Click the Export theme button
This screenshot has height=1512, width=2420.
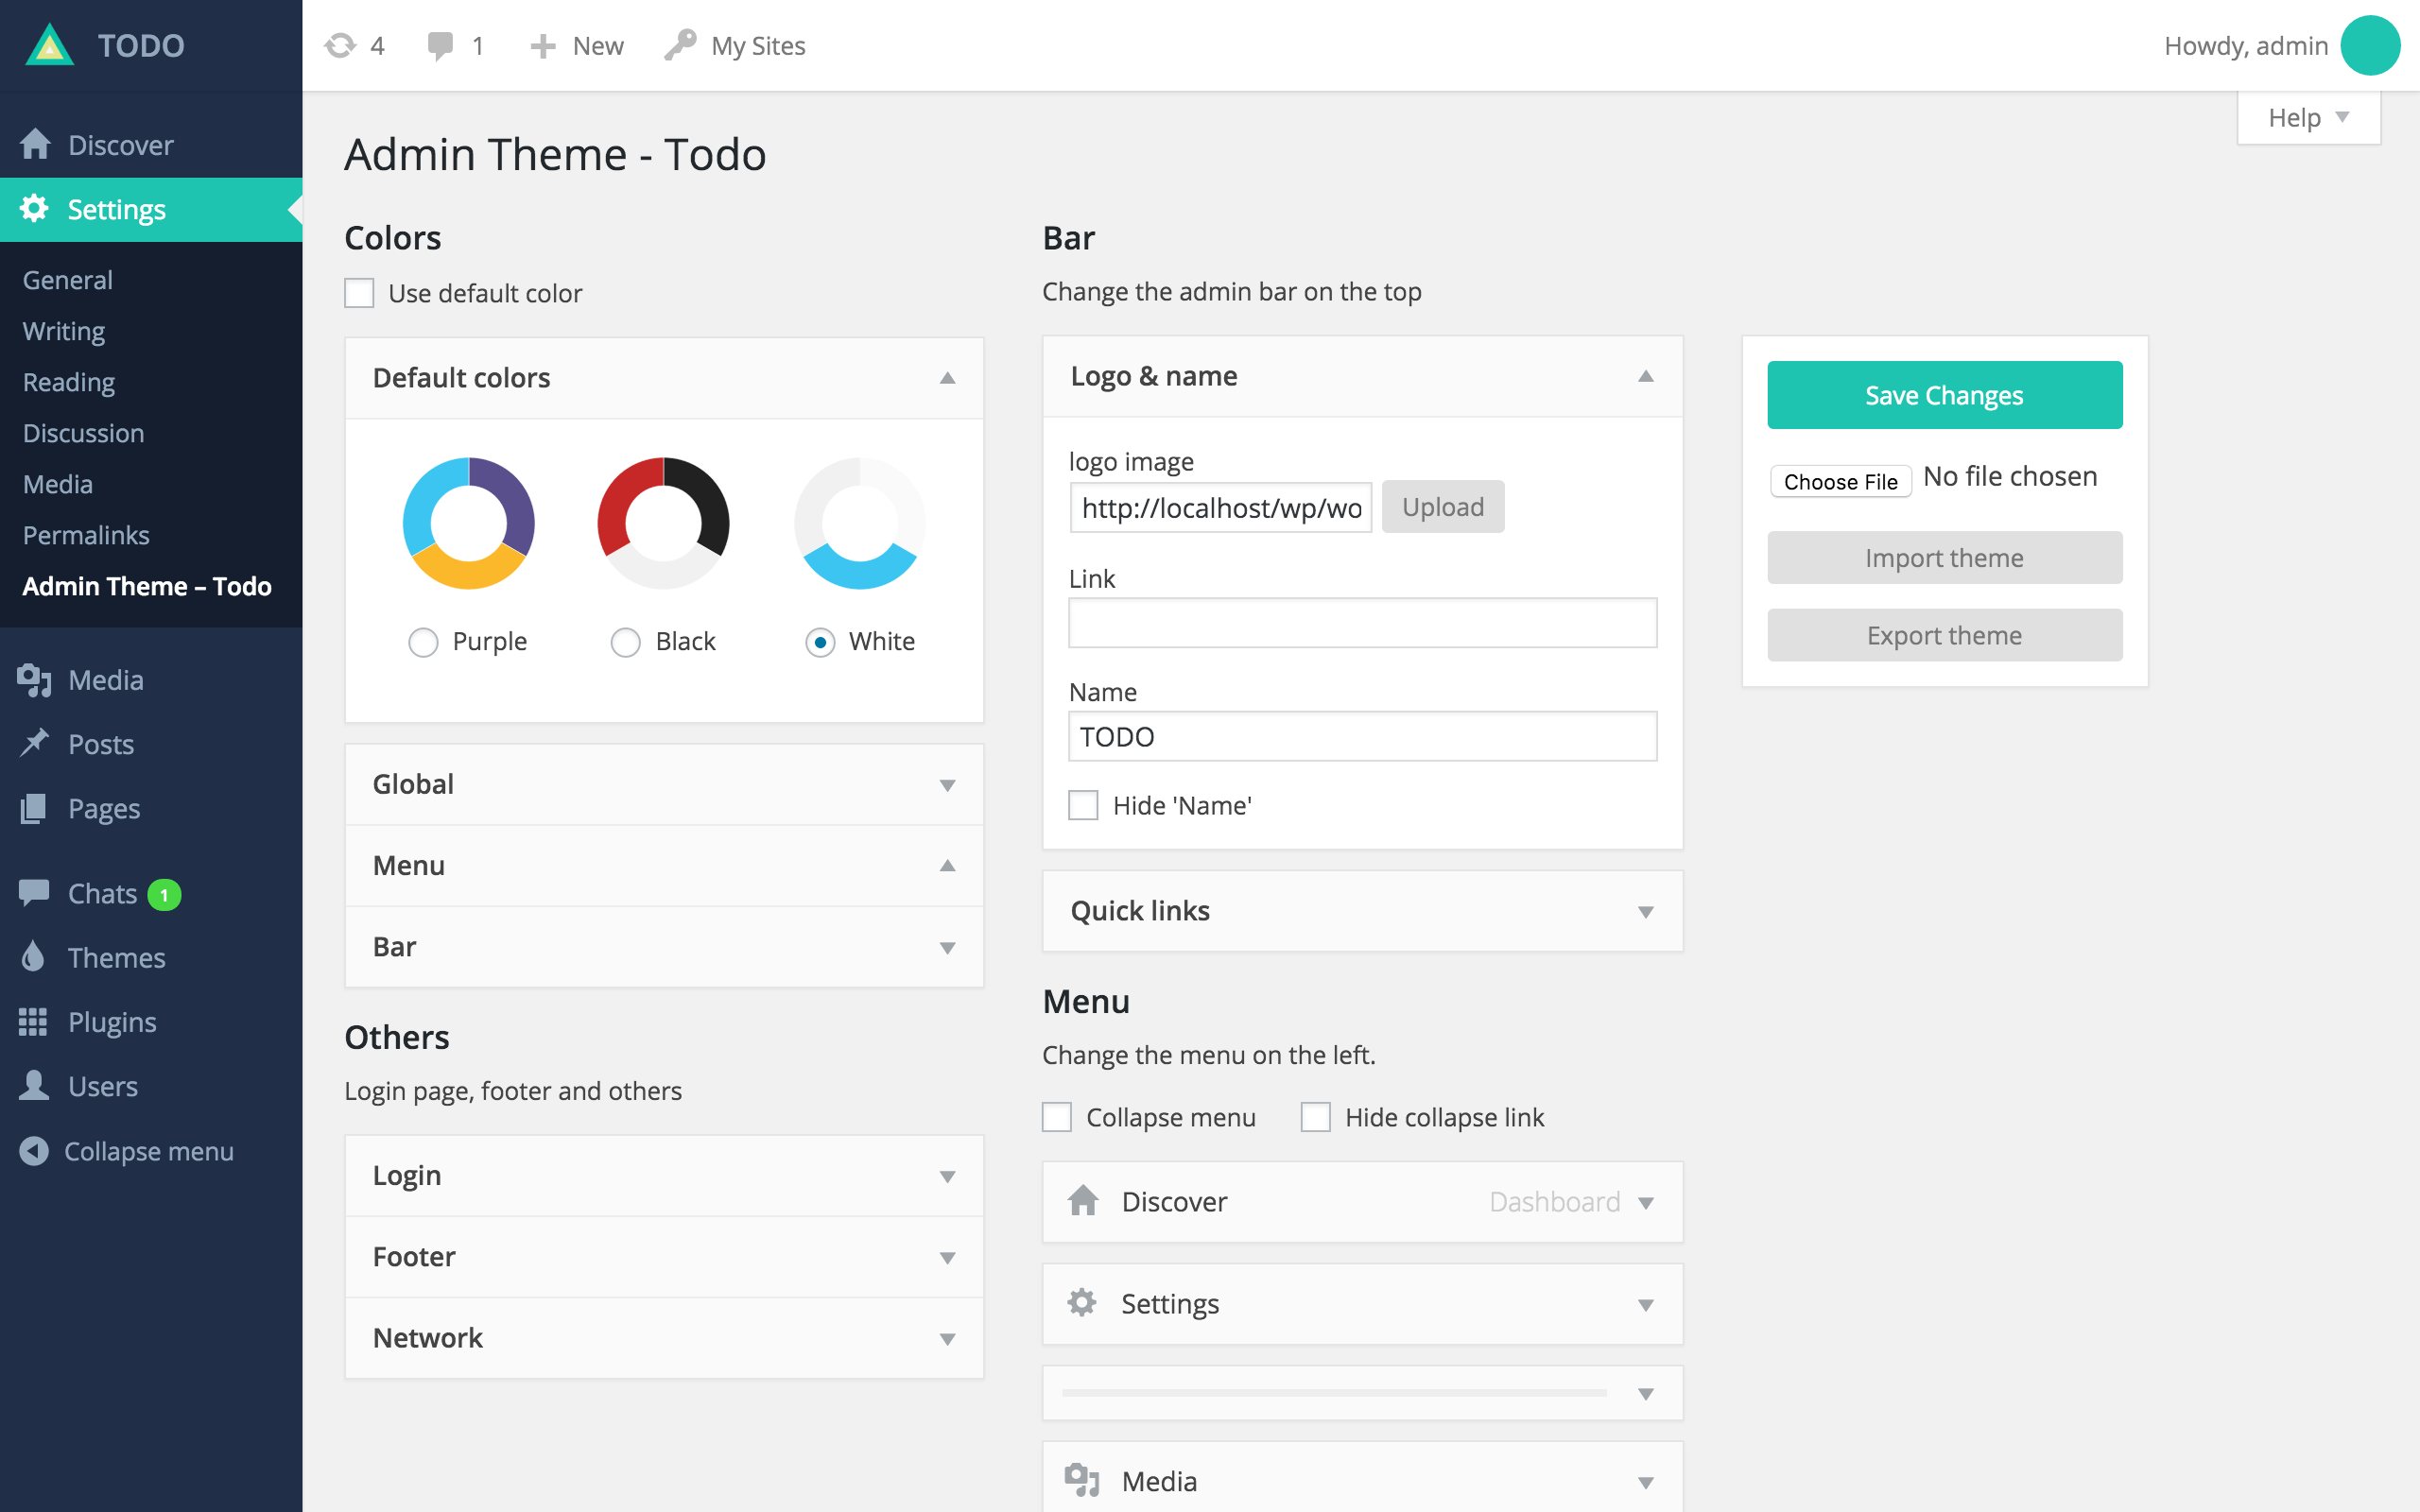click(x=1944, y=635)
